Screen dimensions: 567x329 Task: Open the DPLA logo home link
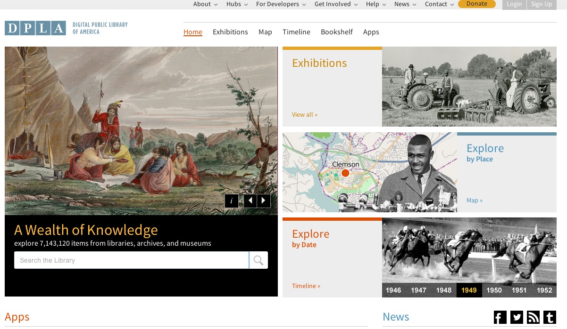[66, 28]
